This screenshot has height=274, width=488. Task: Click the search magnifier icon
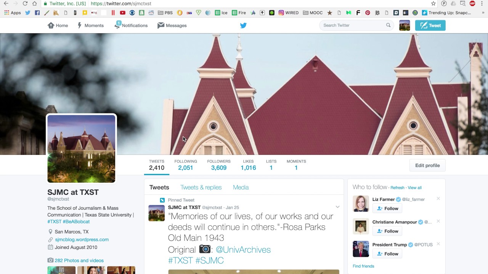coord(388,25)
